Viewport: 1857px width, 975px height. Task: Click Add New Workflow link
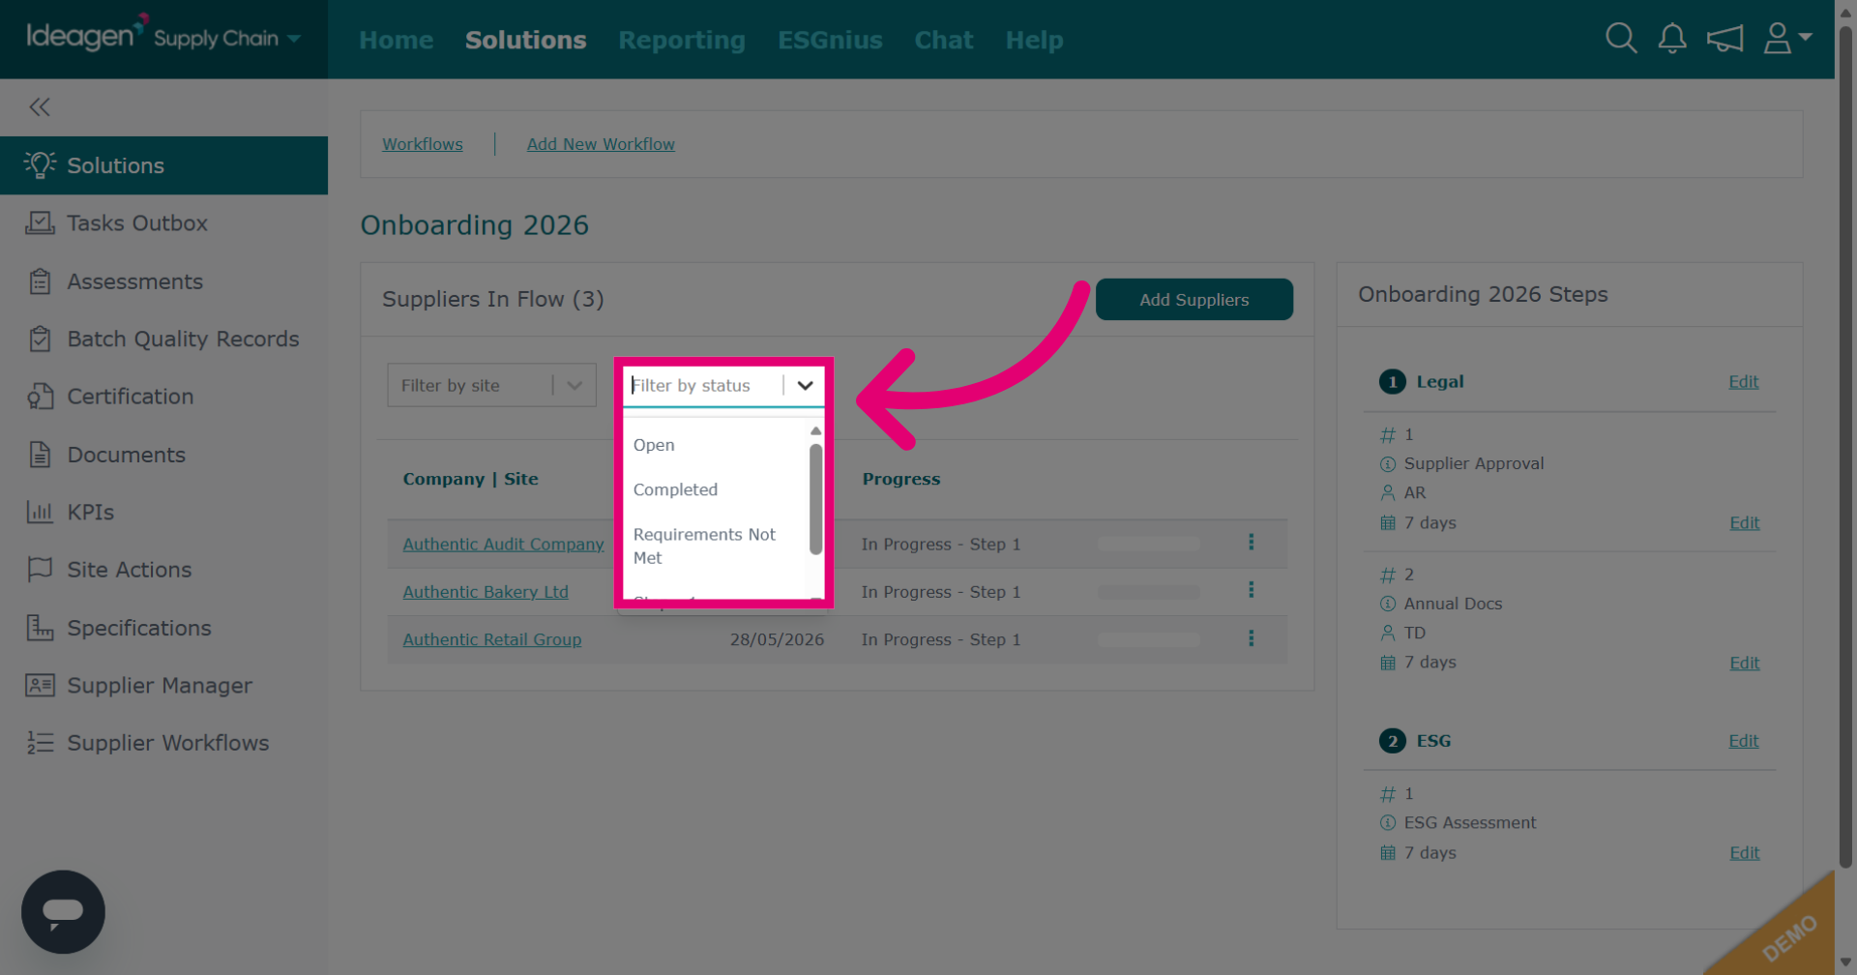coord(601,144)
